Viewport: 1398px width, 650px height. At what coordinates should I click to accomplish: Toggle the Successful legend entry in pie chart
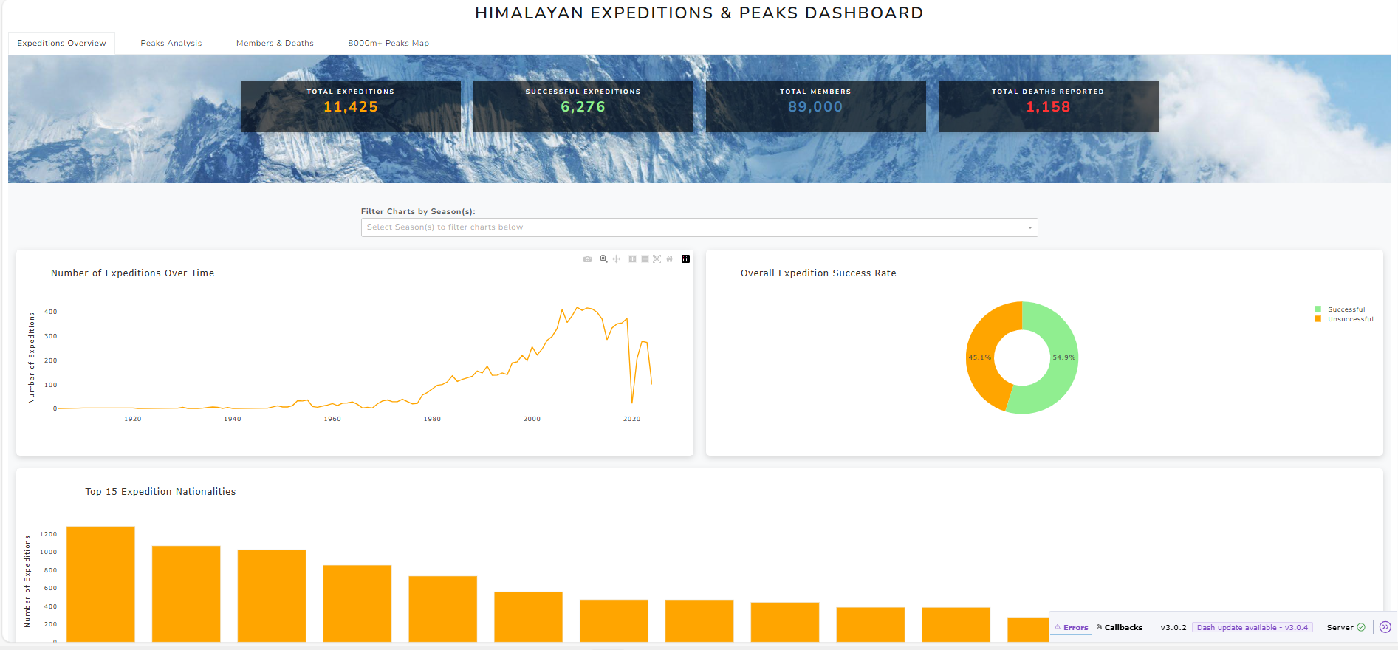coord(1345,309)
